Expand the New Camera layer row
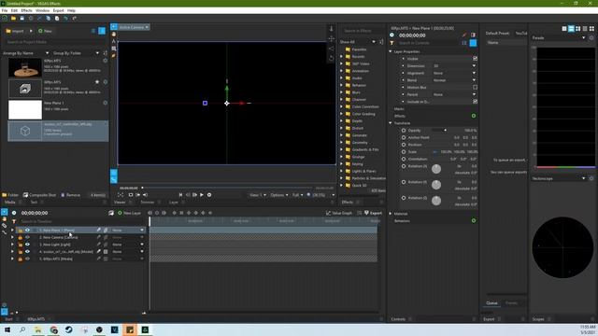598x336 pixels. [x=12, y=237]
